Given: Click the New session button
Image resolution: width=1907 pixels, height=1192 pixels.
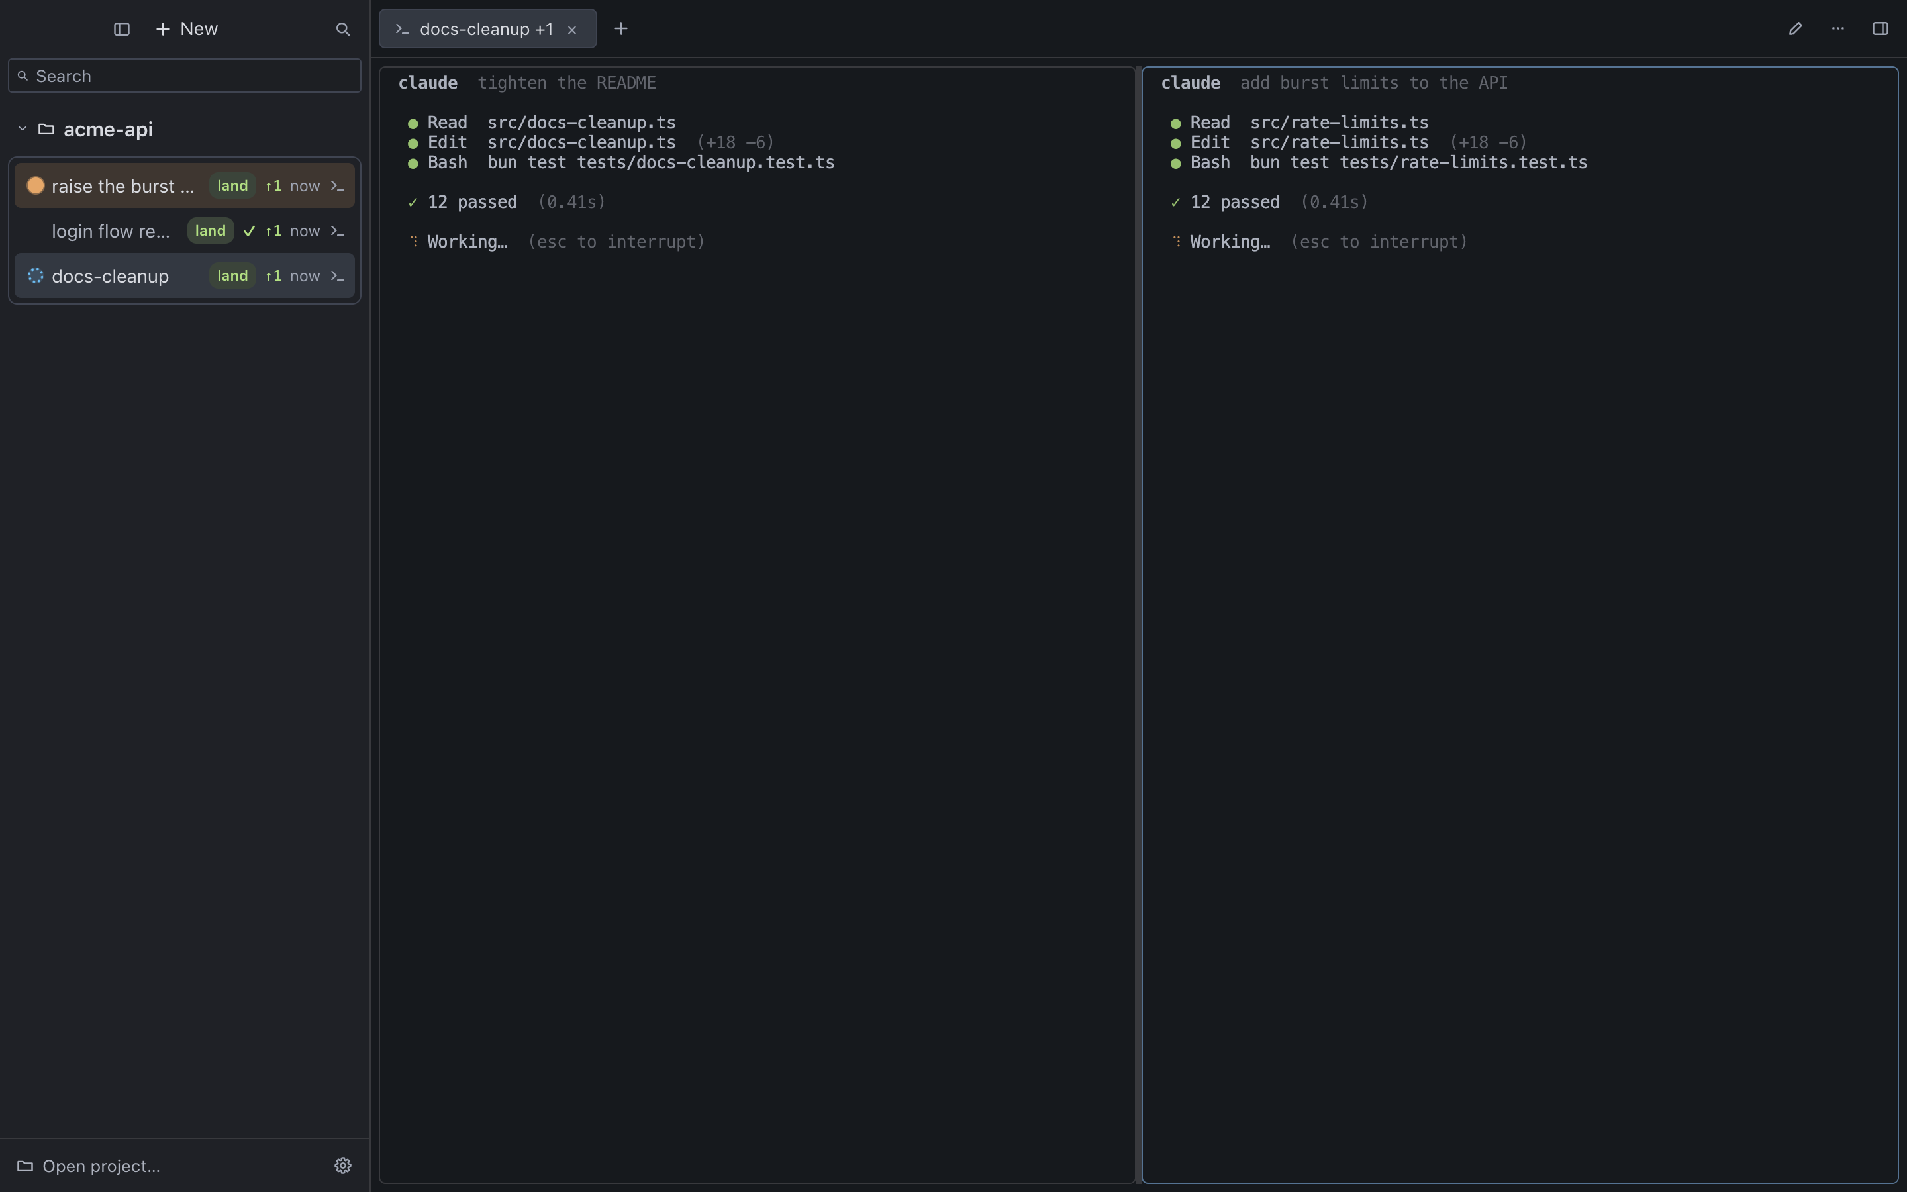Looking at the screenshot, I should pyautogui.click(x=187, y=29).
